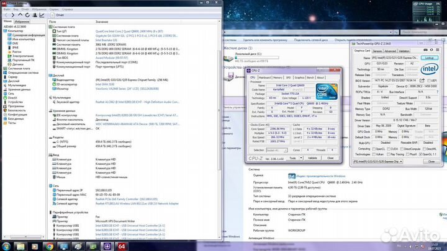
Task: Click the CPU-Z purple taskbar icon
Action: (107, 246)
